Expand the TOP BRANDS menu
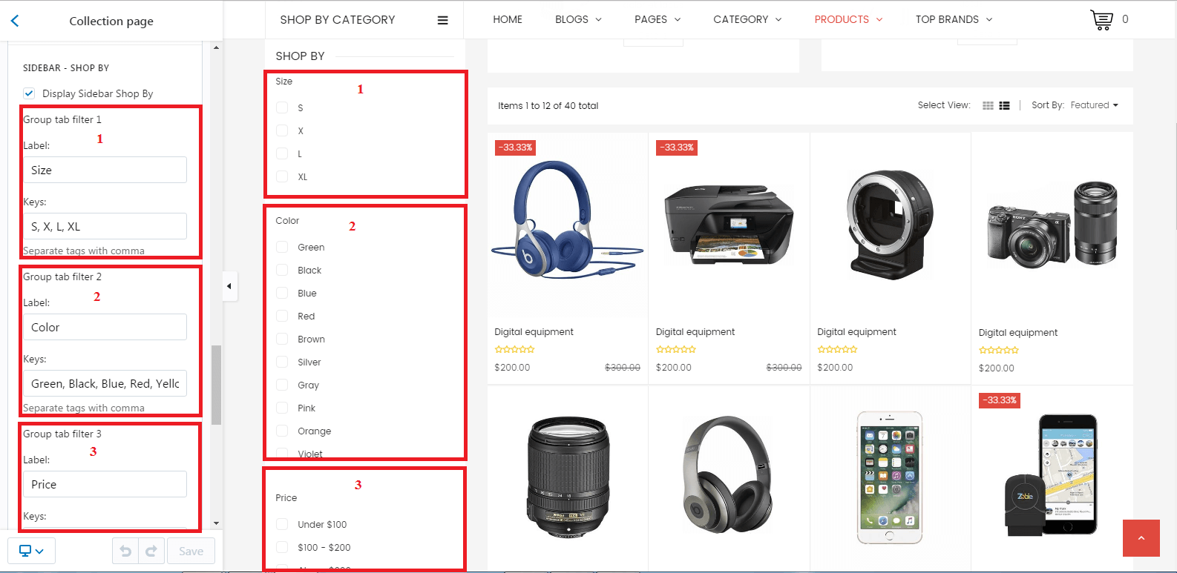 (x=954, y=19)
